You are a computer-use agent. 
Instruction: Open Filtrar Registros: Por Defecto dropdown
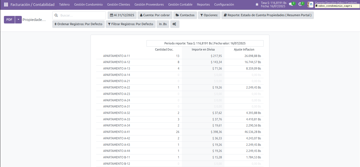click(131, 24)
